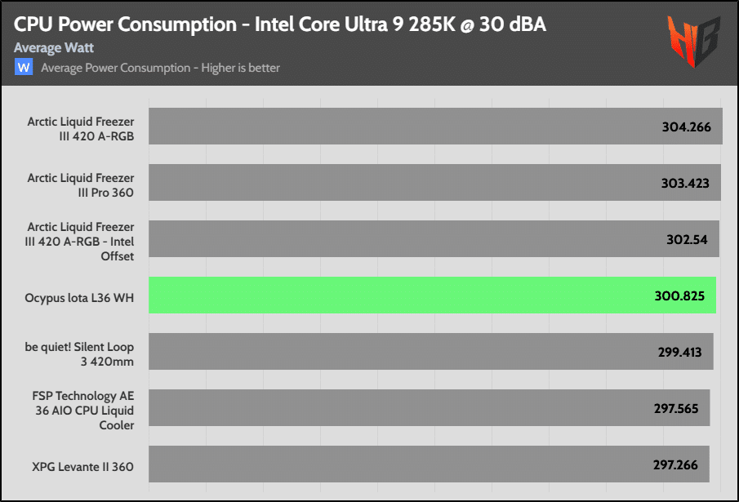
Task: Click the blue W watt legend icon
Action: coord(24,67)
